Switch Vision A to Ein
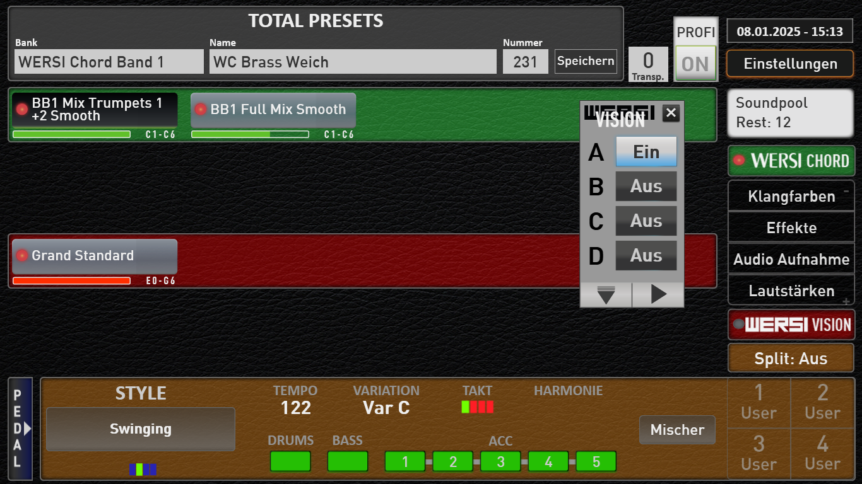862x484 pixels. pos(646,152)
